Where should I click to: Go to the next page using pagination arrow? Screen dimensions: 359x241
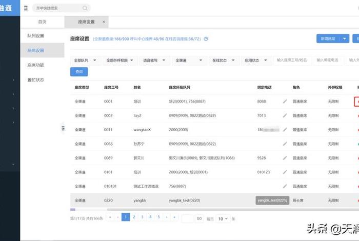(167, 217)
